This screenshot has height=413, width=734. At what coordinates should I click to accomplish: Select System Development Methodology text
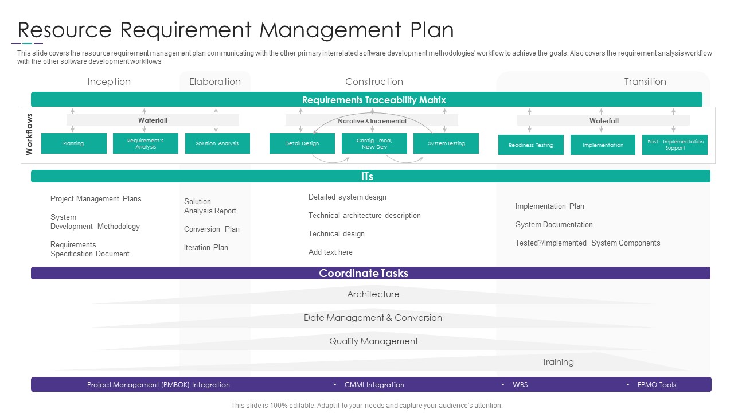(x=95, y=221)
